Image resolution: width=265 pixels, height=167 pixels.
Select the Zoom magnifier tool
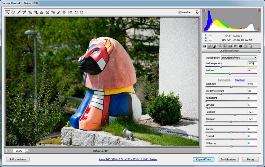7,12
